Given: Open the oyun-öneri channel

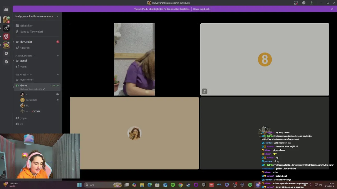Looking at the screenshot, I should click(x=37, y=80).
